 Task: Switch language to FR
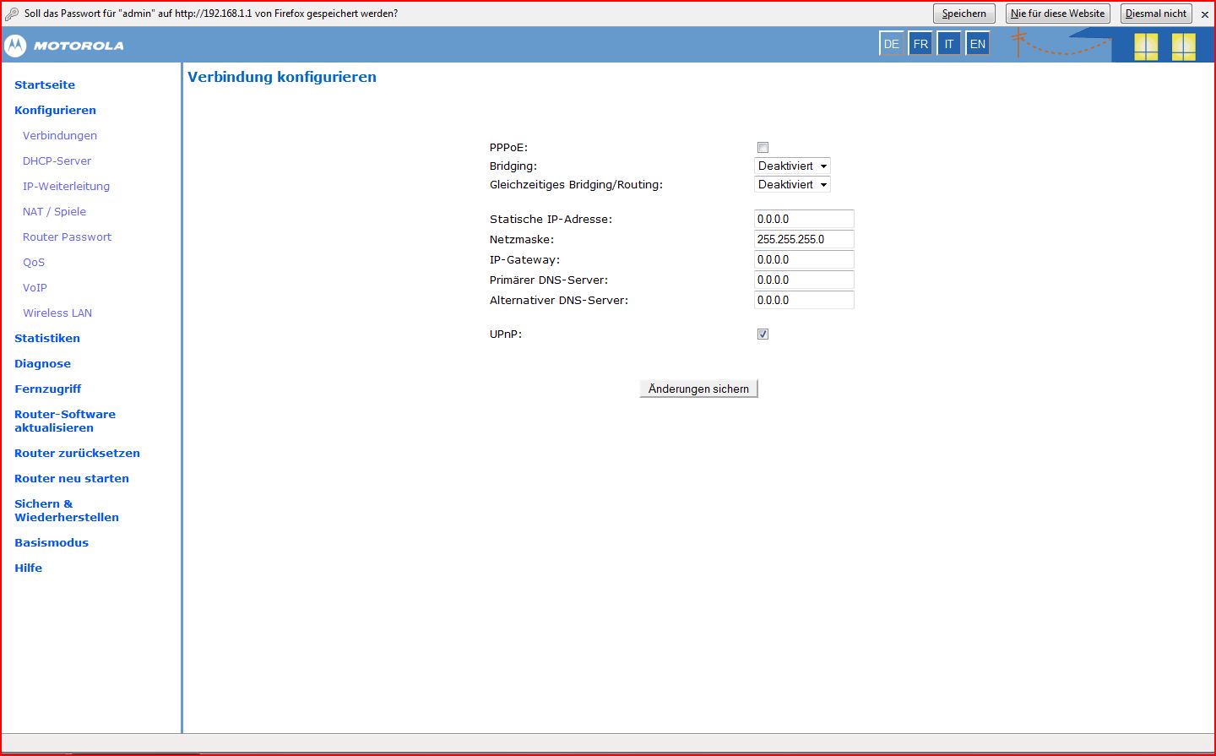[920, 44]
